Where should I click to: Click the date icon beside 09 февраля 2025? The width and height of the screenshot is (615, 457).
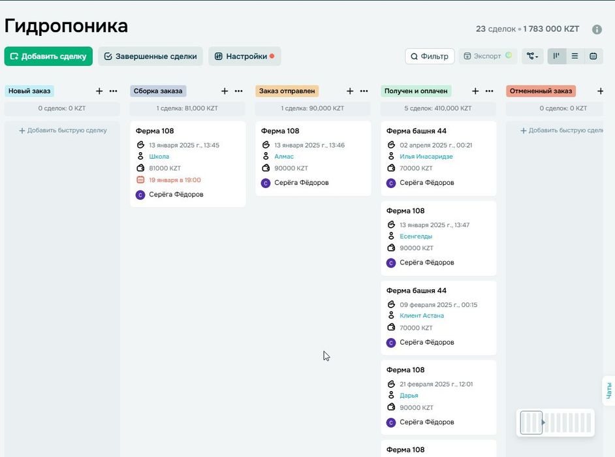point(391,304)
